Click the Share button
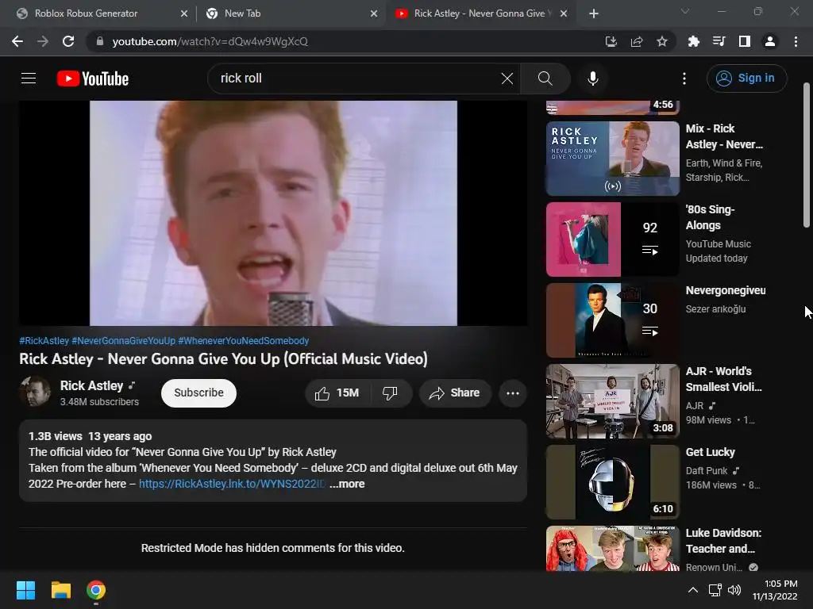 coord(455,393)
